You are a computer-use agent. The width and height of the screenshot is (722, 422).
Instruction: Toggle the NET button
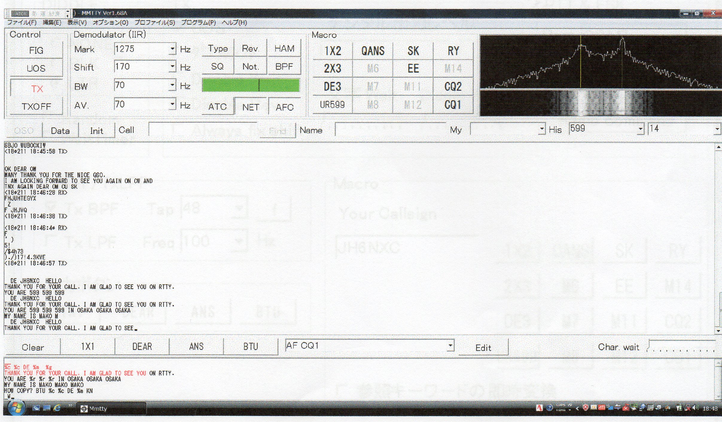pyautogui.click(x=251, y=107)
